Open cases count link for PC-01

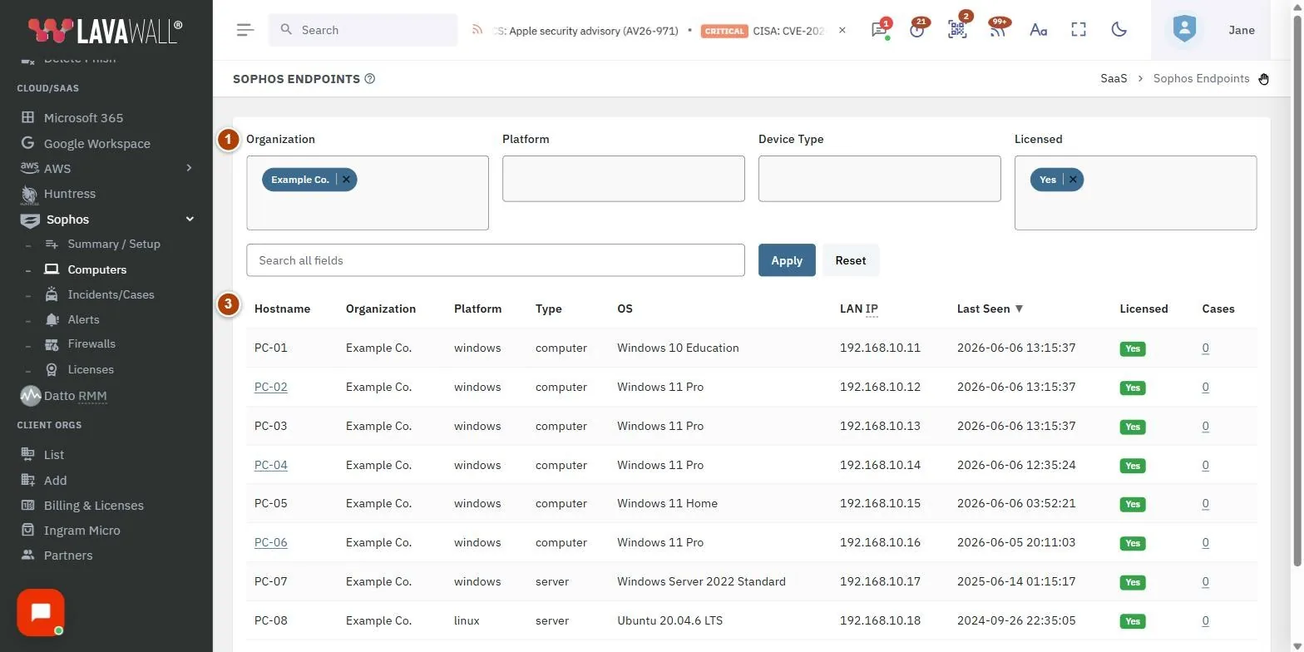(1206, 348)
